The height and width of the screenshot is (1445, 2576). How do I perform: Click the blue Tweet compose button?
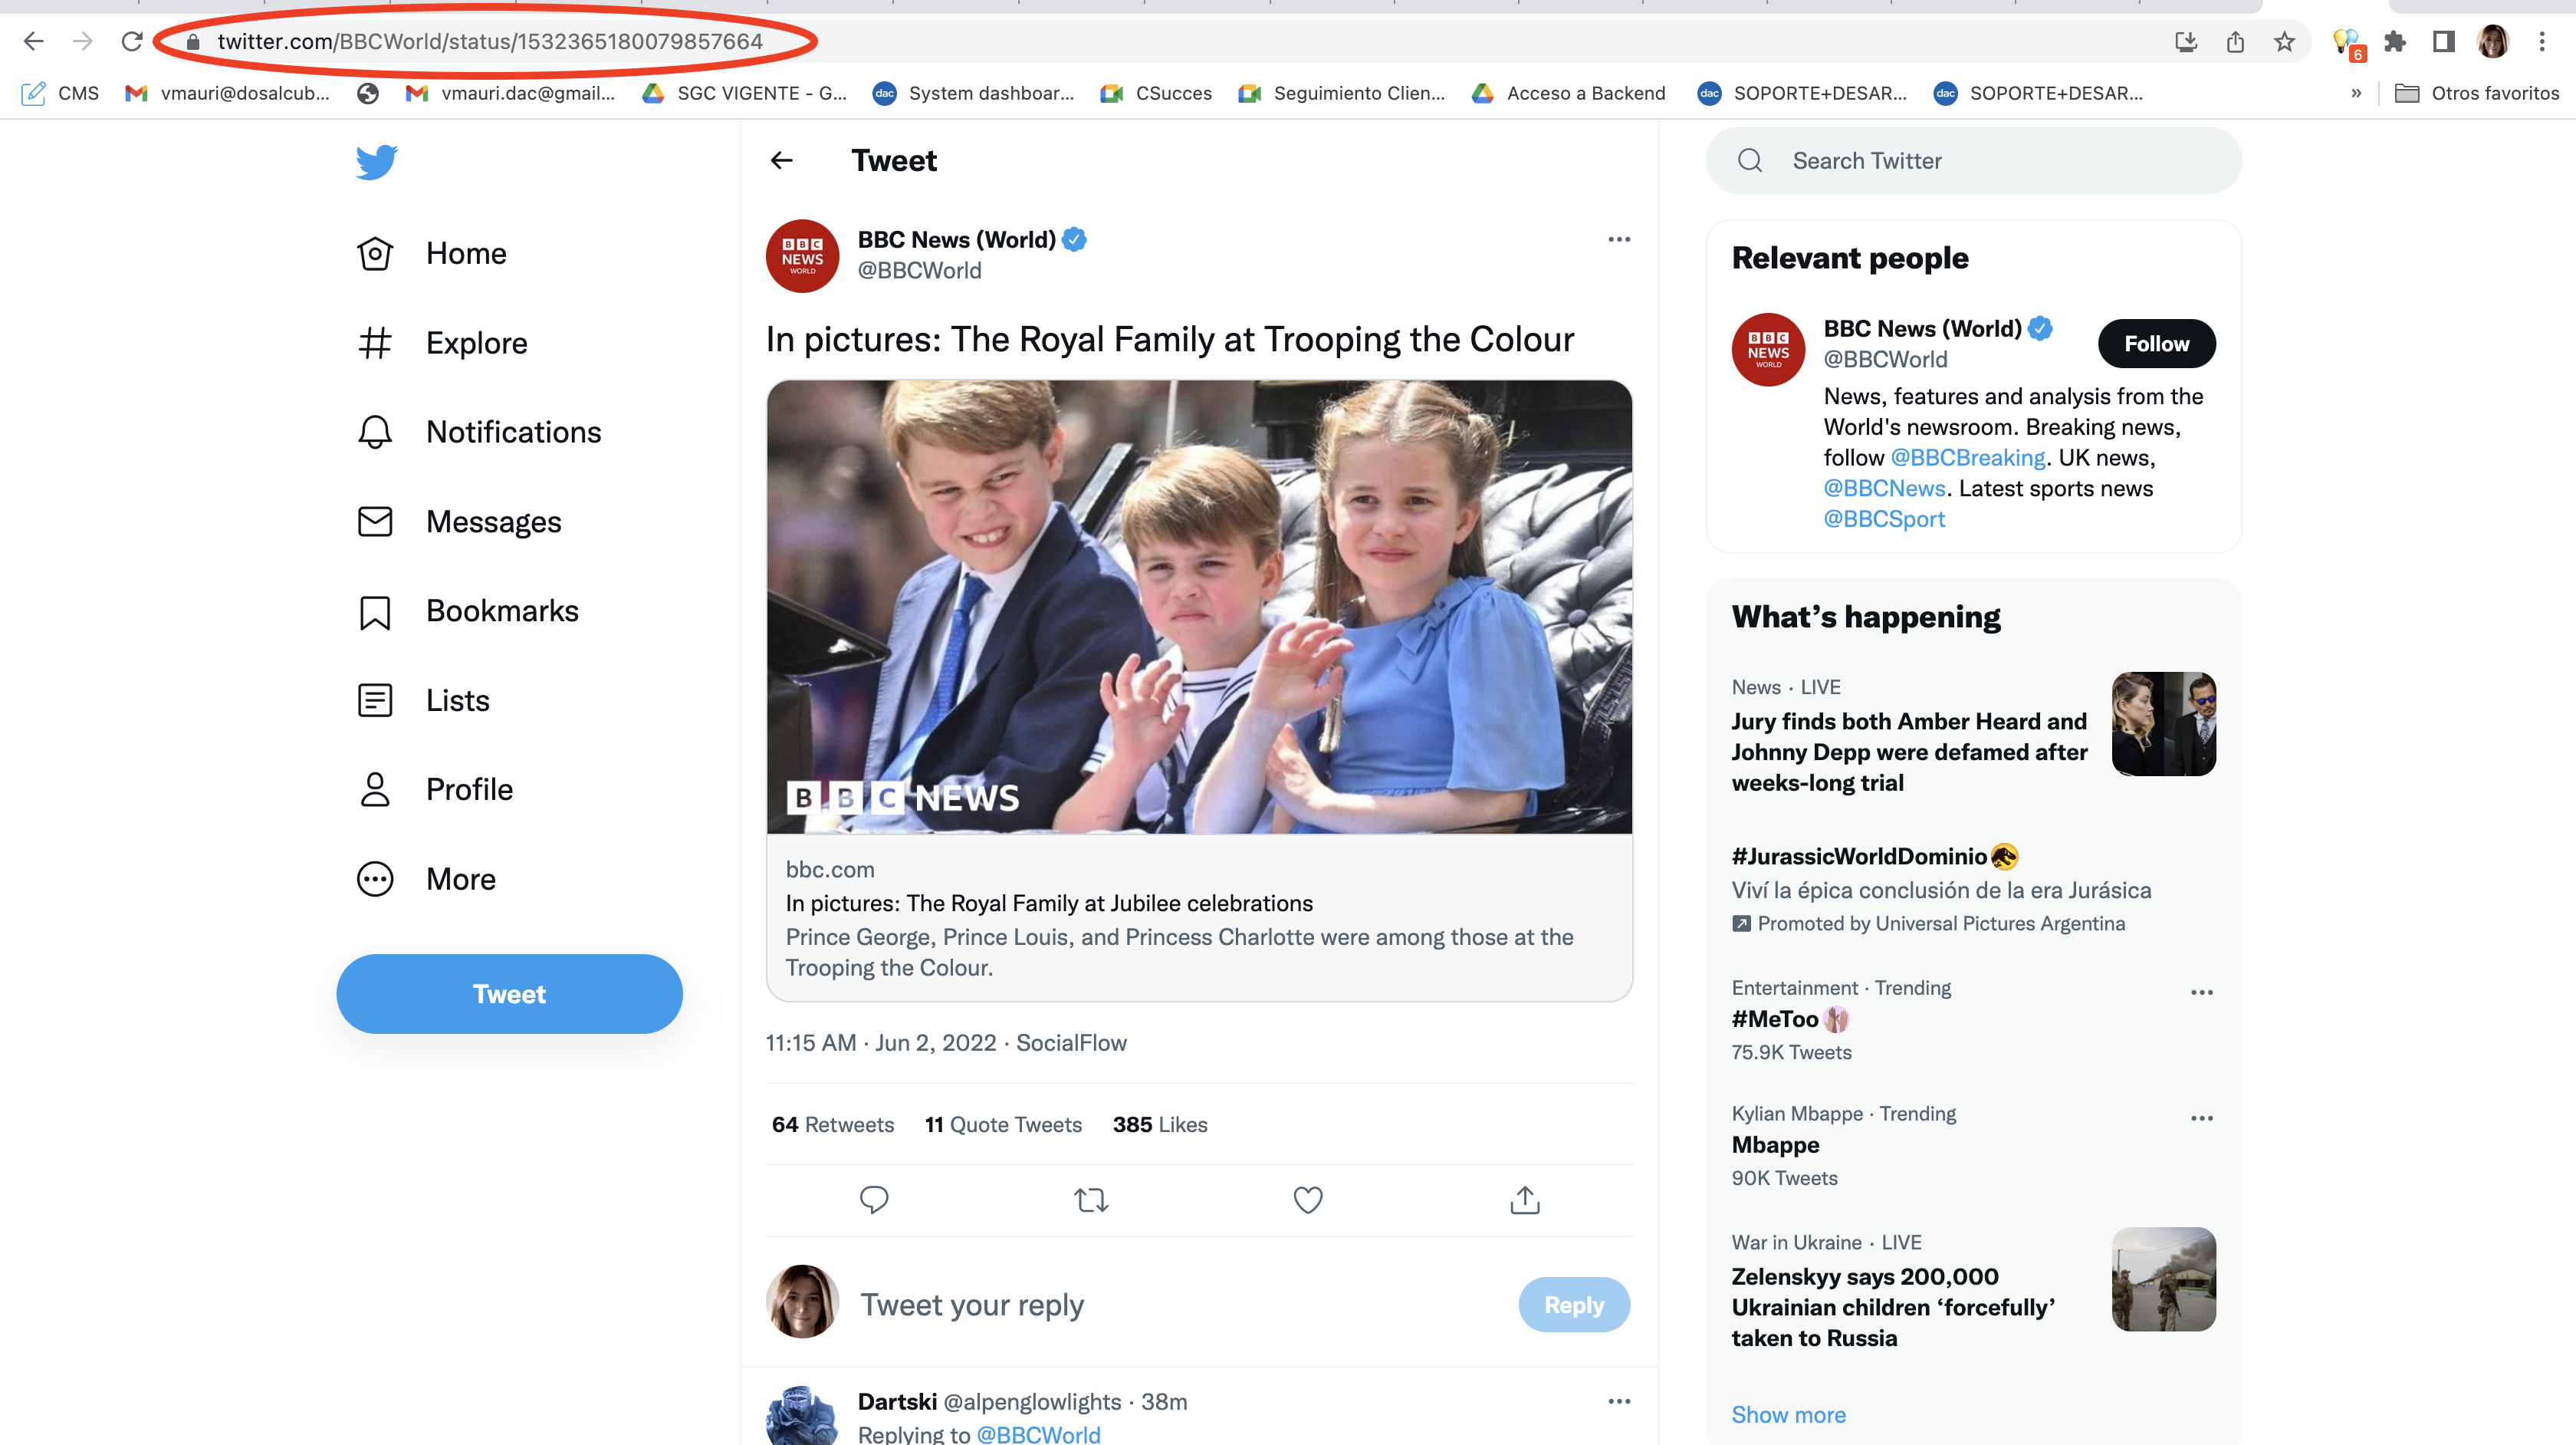pos(509,994)
